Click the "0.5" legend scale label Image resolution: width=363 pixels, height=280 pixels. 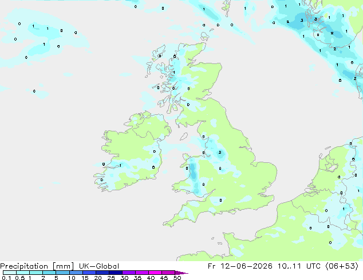(20, 278)
